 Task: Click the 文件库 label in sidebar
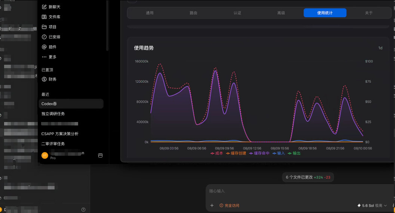pyautogui.click(x=55, y=17)
